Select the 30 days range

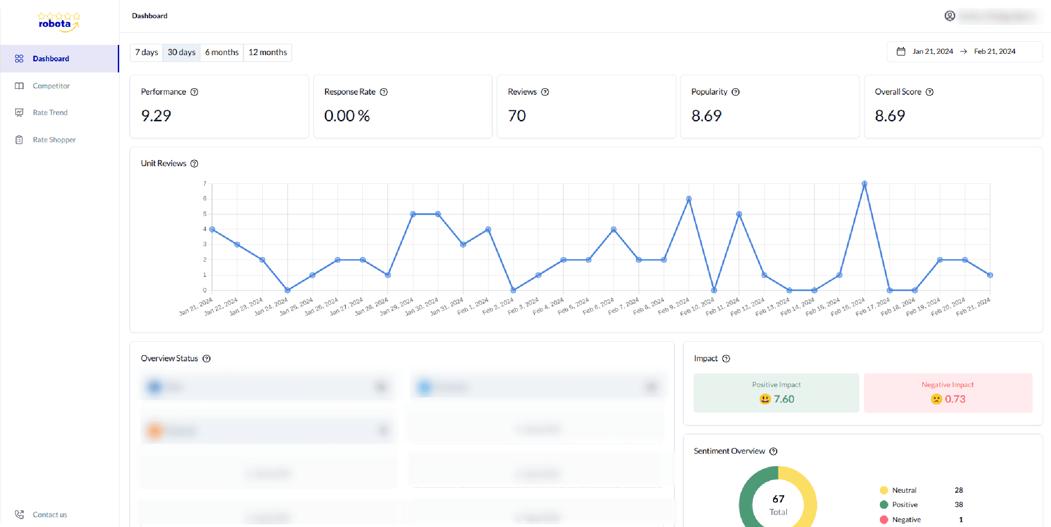click(181, 52)
